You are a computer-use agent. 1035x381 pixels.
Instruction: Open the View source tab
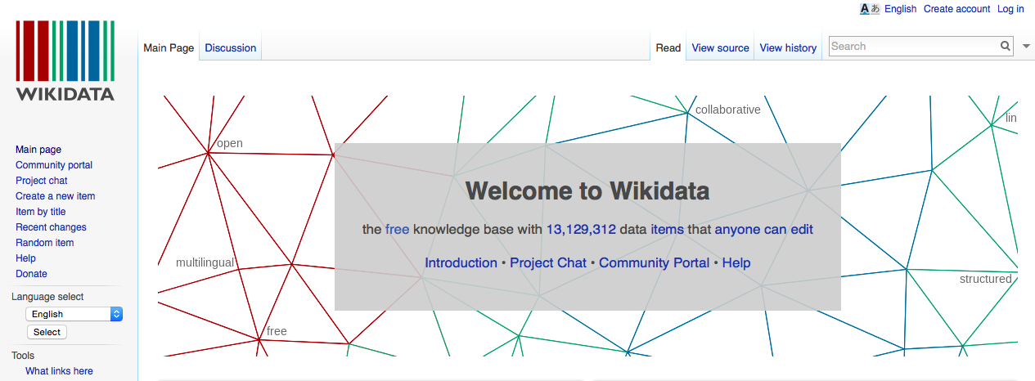[x=720, y=48]
